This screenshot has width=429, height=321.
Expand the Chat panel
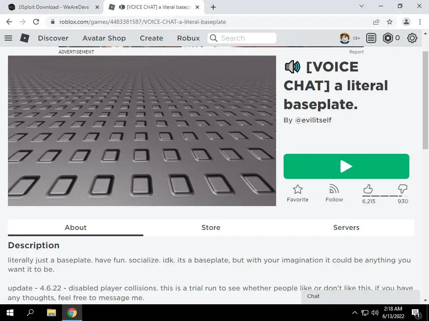[x=361, y=296]
